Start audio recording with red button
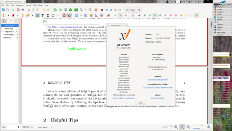The image size is (232, 131). (102, 10)
